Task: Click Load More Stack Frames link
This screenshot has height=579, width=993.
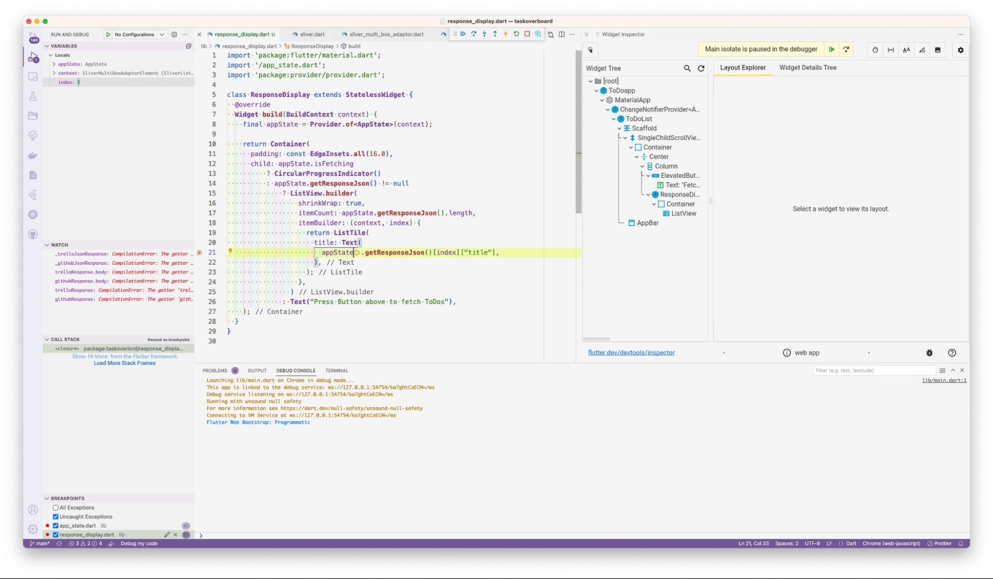Action: click(x=125, y=363)
